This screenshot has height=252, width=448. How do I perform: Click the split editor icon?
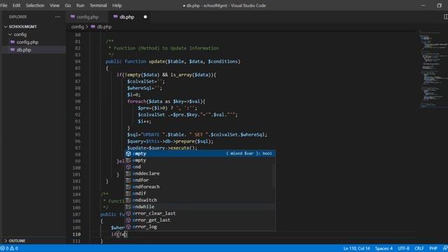click(x=445, y=17)
